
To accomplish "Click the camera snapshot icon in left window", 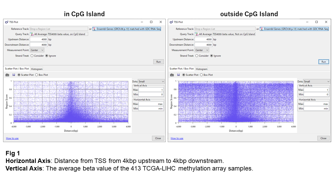I will 7,75.
